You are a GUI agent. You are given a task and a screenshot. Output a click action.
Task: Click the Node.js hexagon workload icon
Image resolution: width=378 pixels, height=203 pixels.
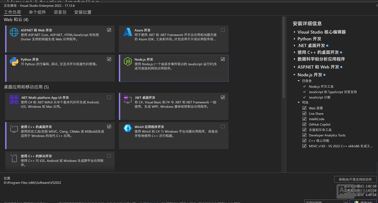click(127, 61)
